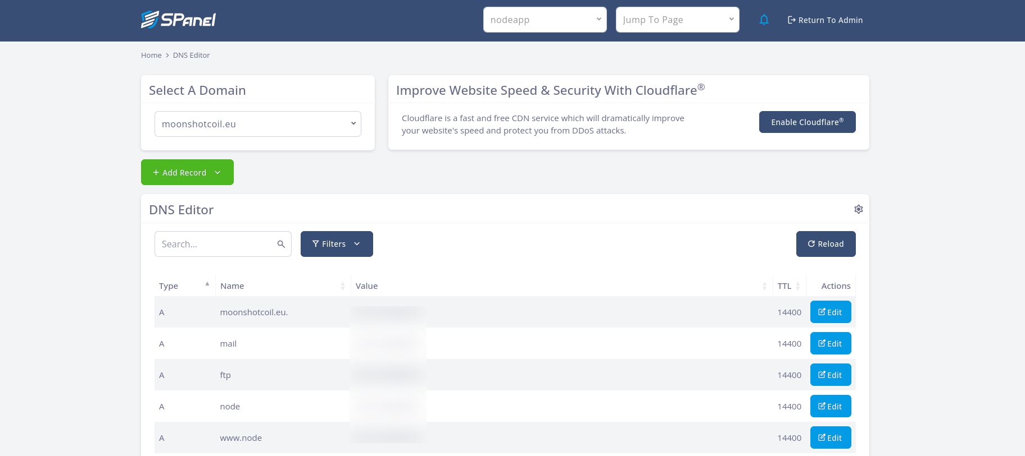Screen dimensions: 1025x456
Task: Open the moonshotcoil.eu domain selector
Action: click(x=258, y=124)
